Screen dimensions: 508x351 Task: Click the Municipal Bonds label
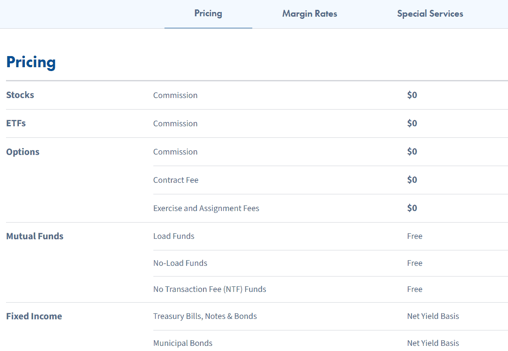[x=183, y=343]
